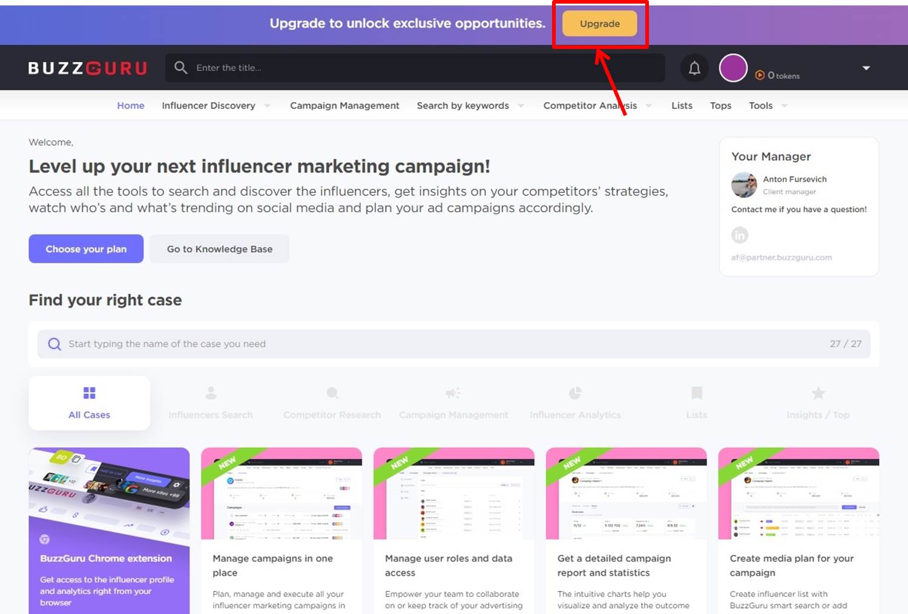Click the Chrome icon on extension card
908x614 pixels.
pos(44,539)
